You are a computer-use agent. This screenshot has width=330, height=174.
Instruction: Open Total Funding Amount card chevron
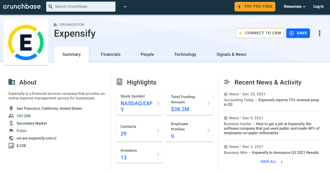[209, 103]
